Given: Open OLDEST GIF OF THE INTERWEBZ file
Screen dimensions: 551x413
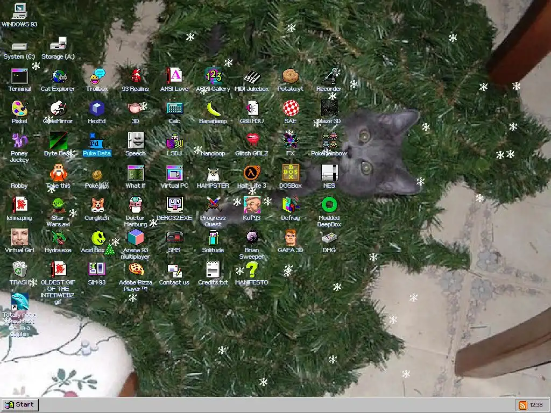Looking at the screenshot, I should pyautogui.click(x=58, y=270).
